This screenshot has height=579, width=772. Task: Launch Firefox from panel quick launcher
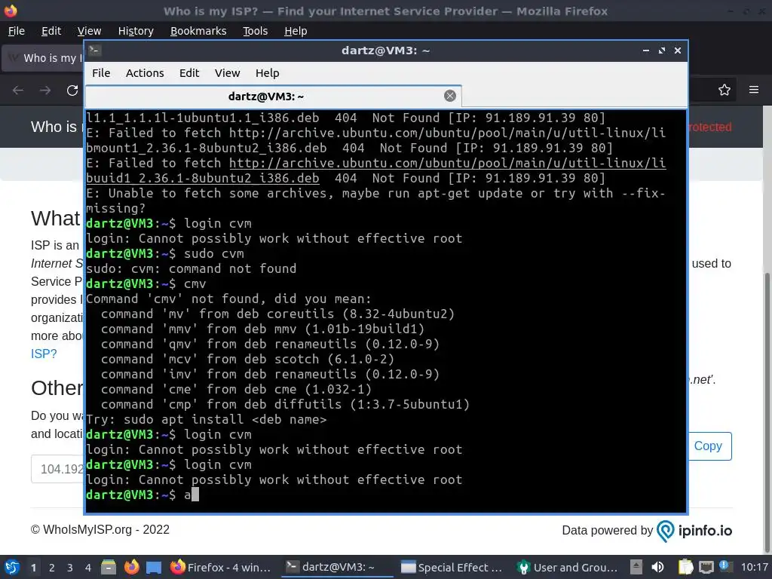(x=131, y=567)
